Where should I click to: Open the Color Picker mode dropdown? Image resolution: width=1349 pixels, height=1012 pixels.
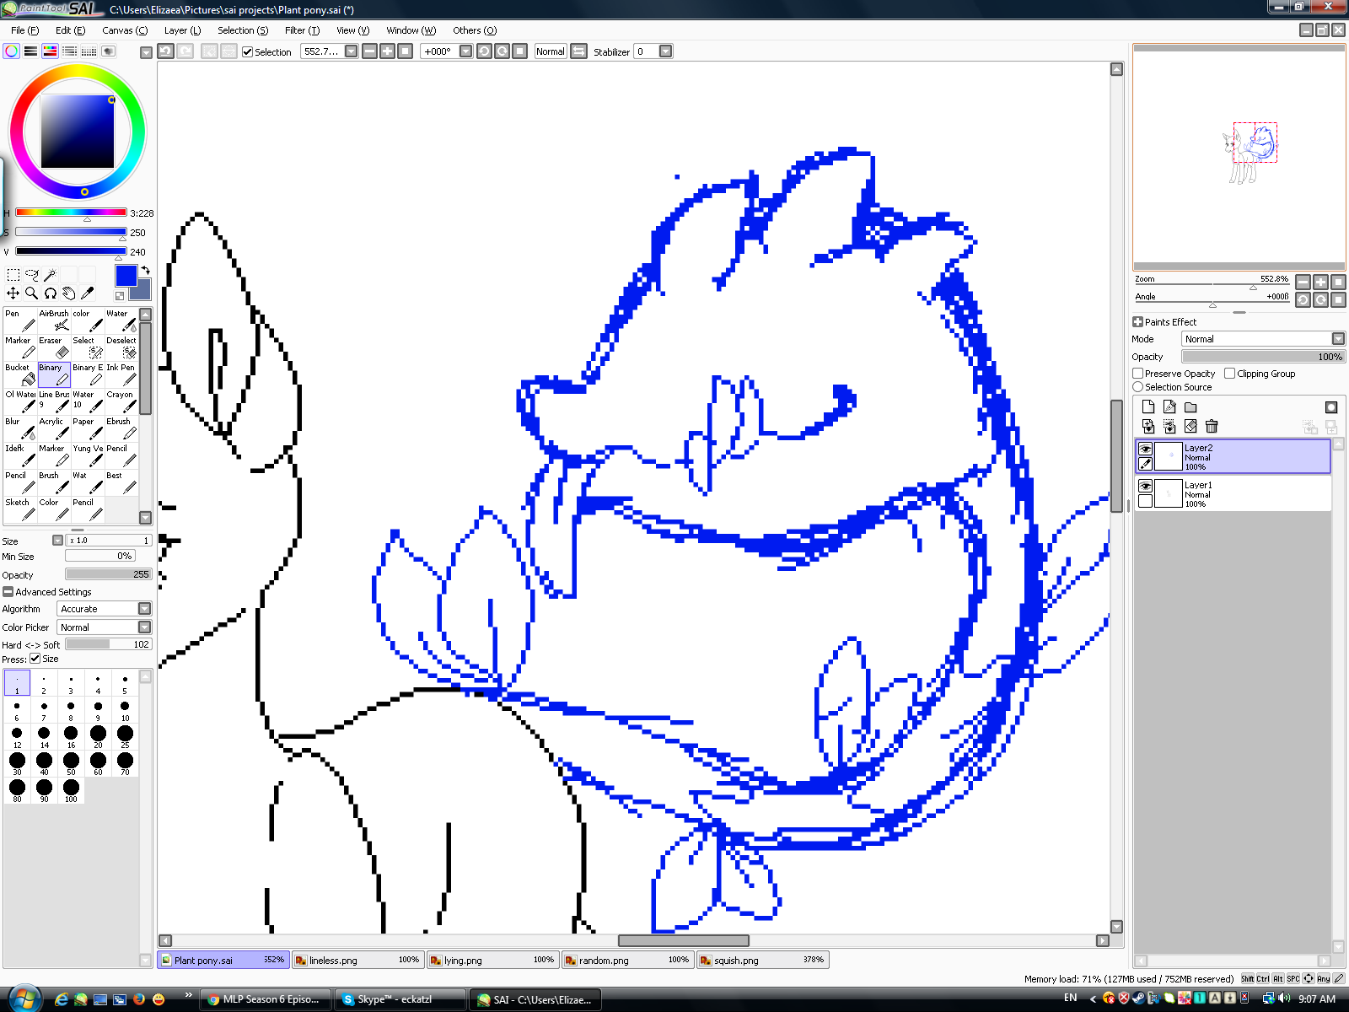point(144,627)
